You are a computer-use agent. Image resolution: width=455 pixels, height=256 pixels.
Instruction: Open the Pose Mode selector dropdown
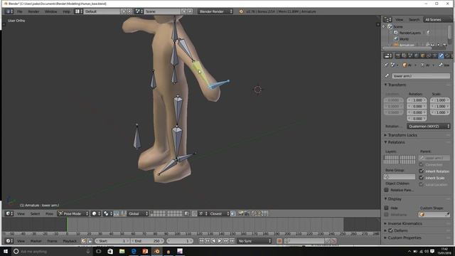(73, 213)
